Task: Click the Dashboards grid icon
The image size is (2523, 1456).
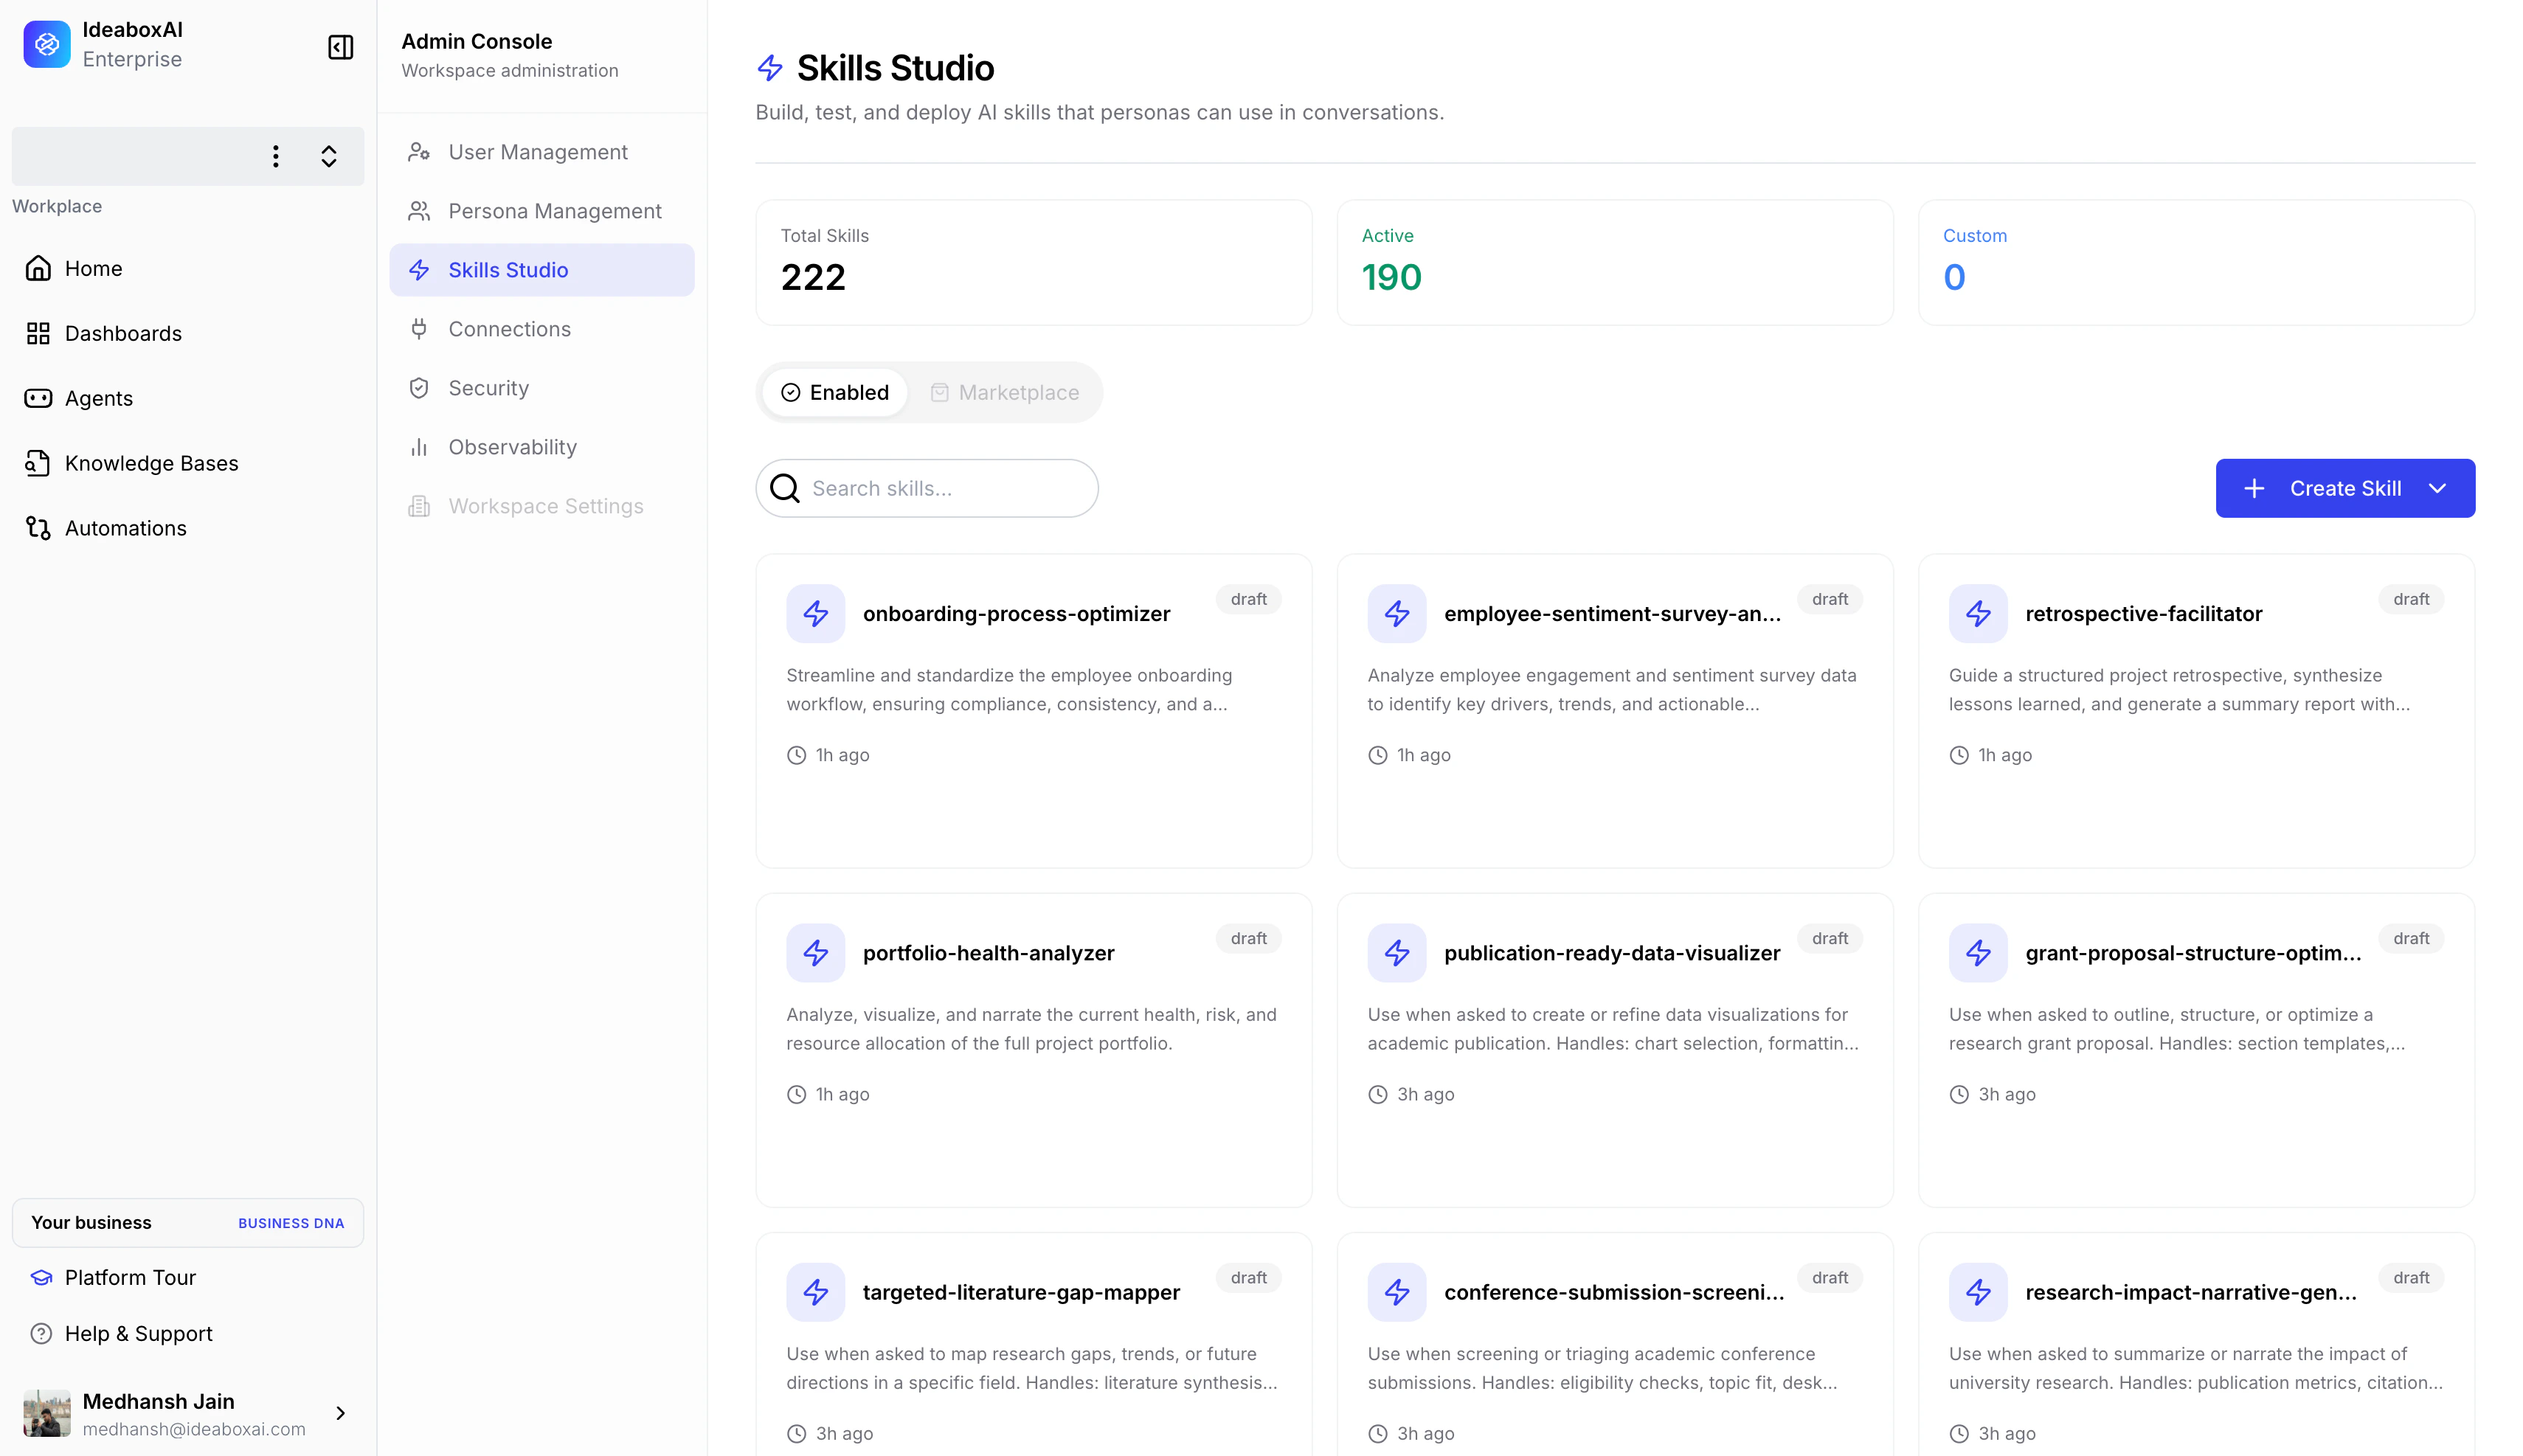Action: click(38, 333)
